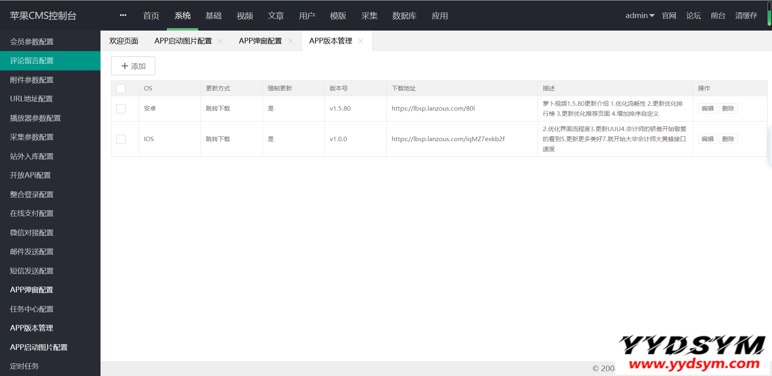
Task: Select 定时任务 in the sidebar
Action: 25,366
